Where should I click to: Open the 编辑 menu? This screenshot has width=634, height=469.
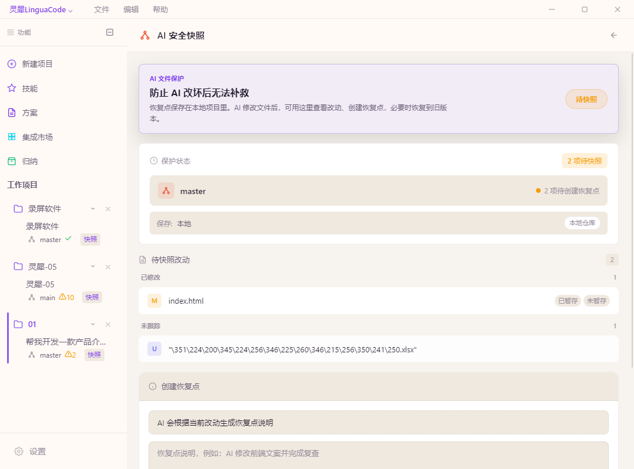(x=131, y=10)
